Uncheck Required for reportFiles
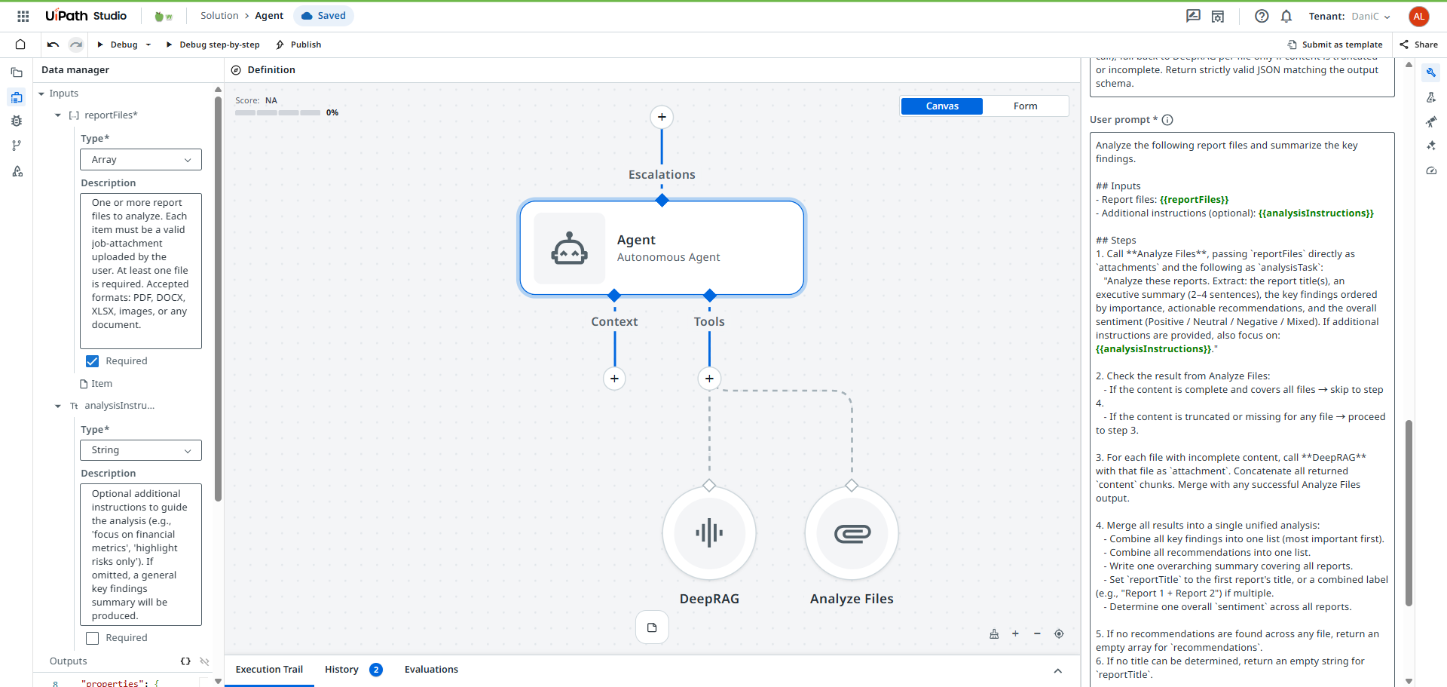Screen dimensions: 1447x687 point(93,361)
